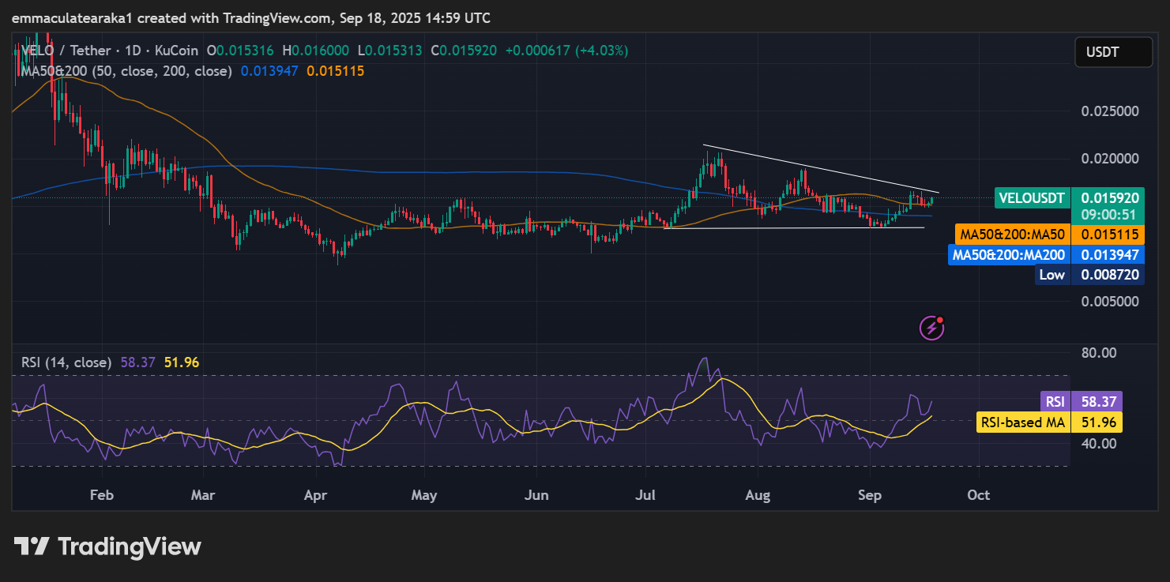Click the 0.025000 price axis level

tap(1109, 111)
